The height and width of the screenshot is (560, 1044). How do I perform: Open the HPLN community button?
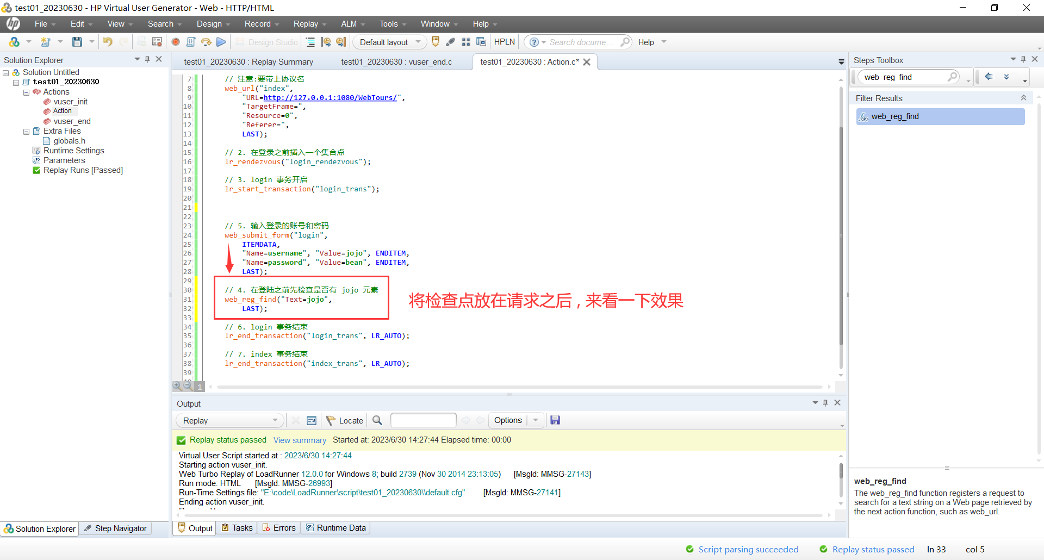[x=505, y=42]
